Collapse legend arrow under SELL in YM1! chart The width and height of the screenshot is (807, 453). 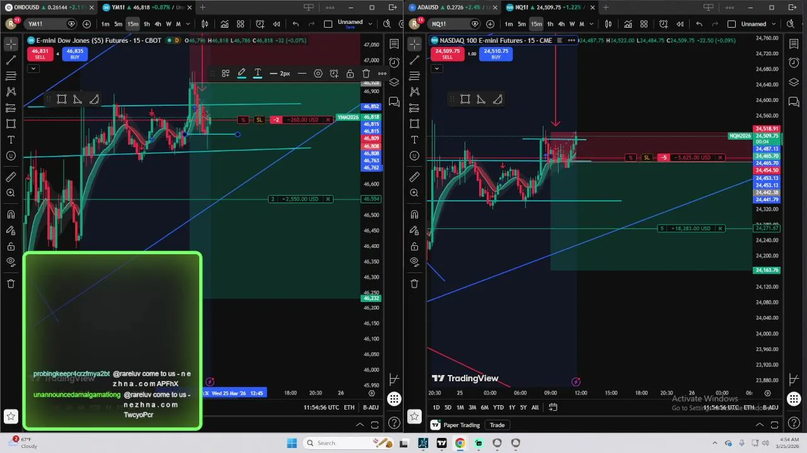click(33, 69)
